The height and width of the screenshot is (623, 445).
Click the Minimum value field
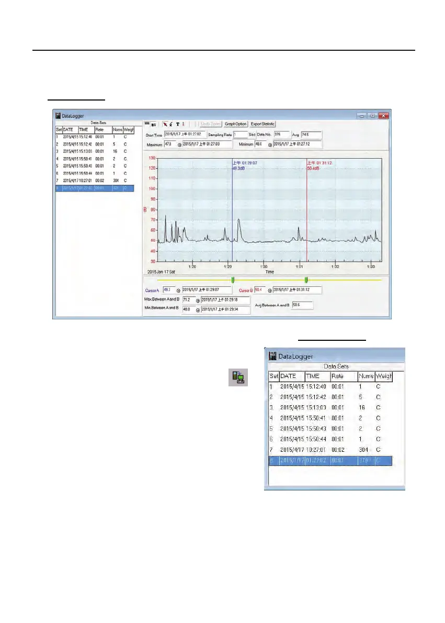pyautogui.click(x=260, y=144)
